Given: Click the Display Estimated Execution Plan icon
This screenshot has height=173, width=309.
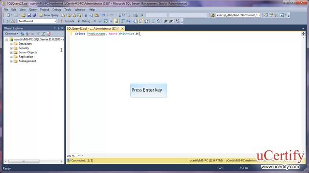Looking at the screenshot, I should tap(105, 21).
